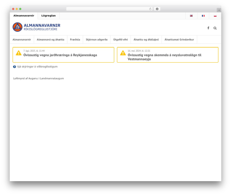Open the Útgefið efni menu item
The width and height of the screenshot is (231, 195).
tap(121, 40)
